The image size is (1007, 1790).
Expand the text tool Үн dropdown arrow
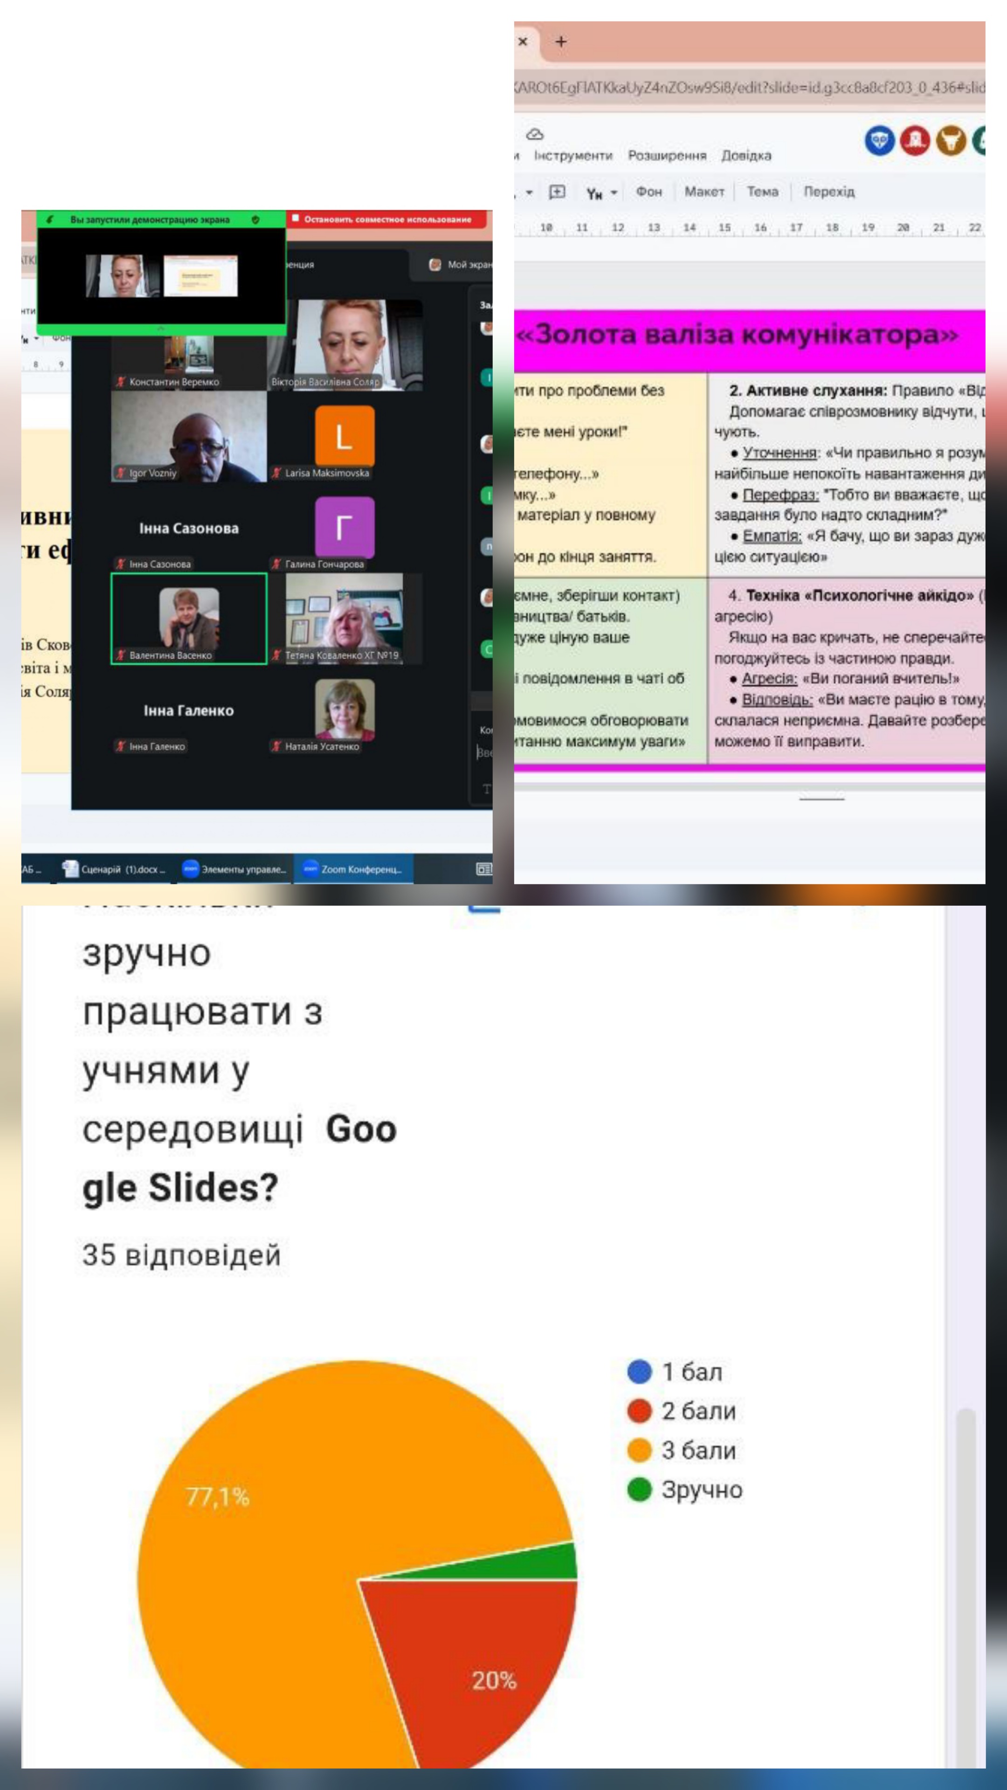pos(614,193)
